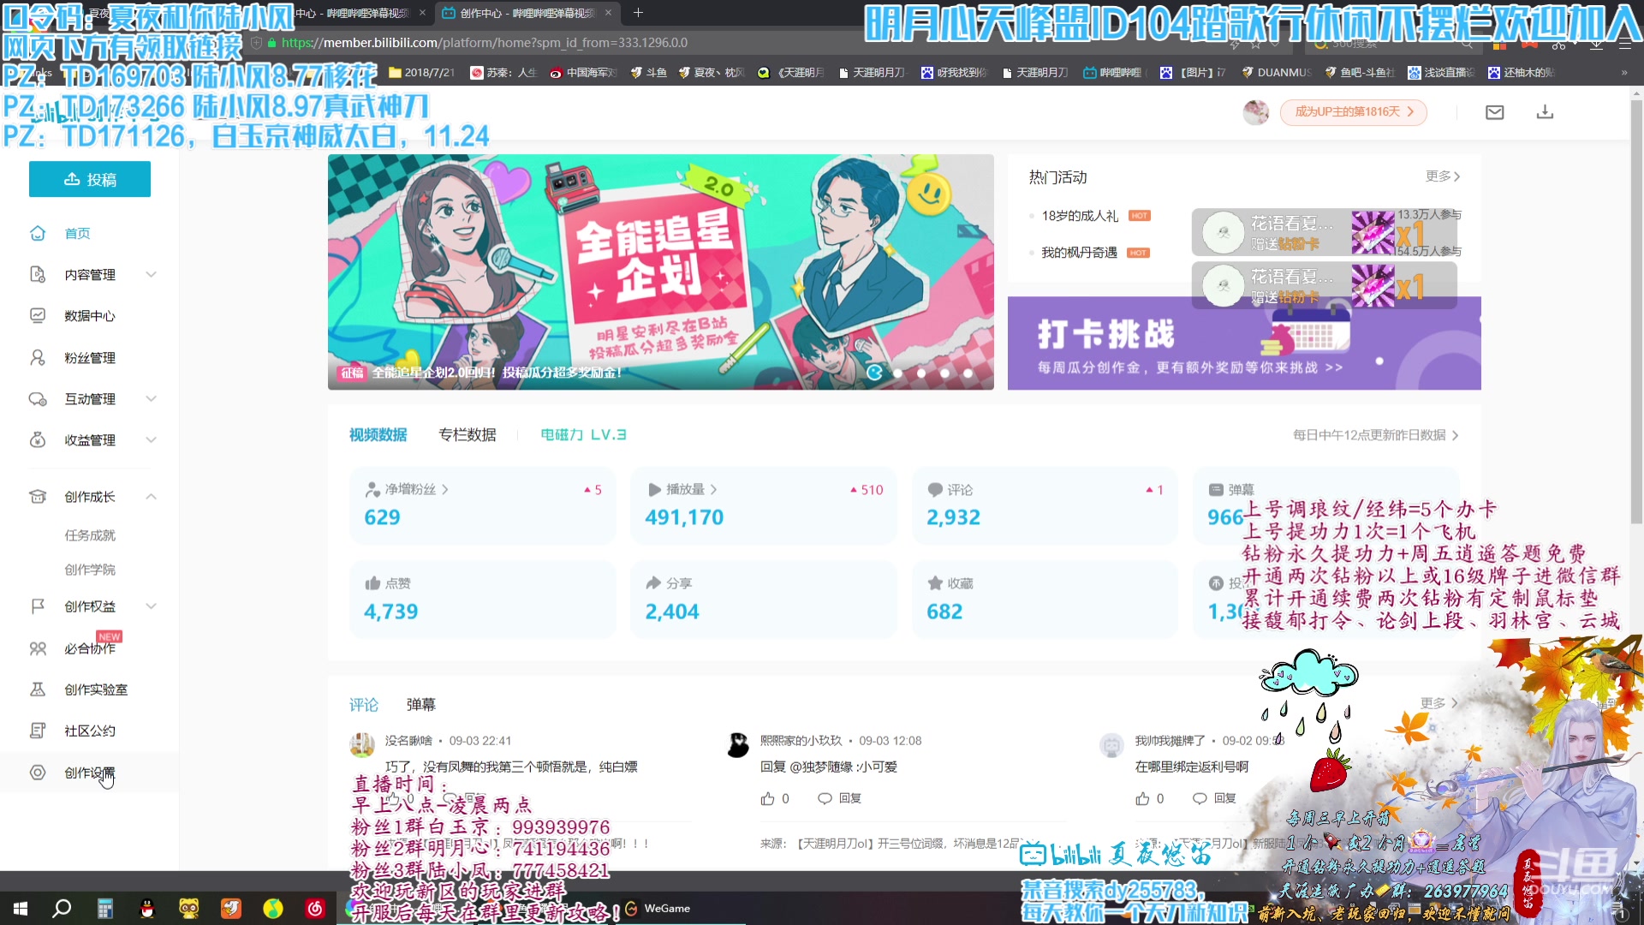The height and width of the screenshot is (925, 1644).
Task: Select the 弹幕 tab
Action: (420, 704)
